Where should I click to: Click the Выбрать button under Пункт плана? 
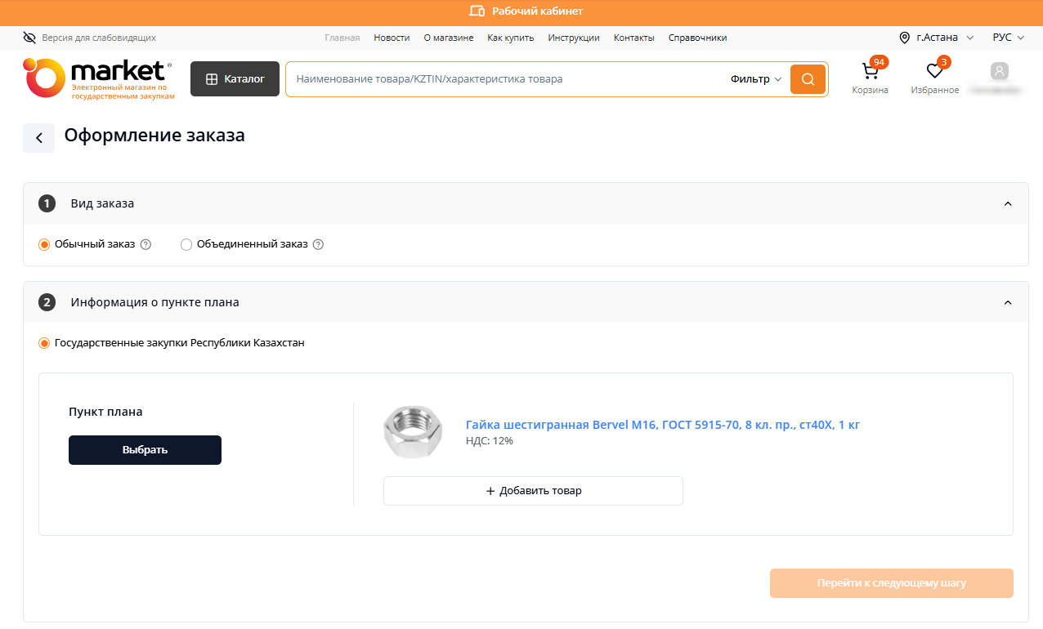pos(145,450)
